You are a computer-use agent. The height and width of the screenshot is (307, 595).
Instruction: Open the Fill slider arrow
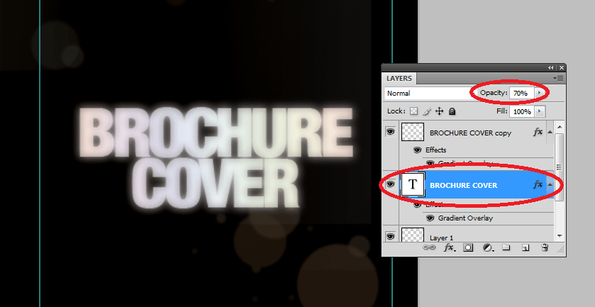540,111
